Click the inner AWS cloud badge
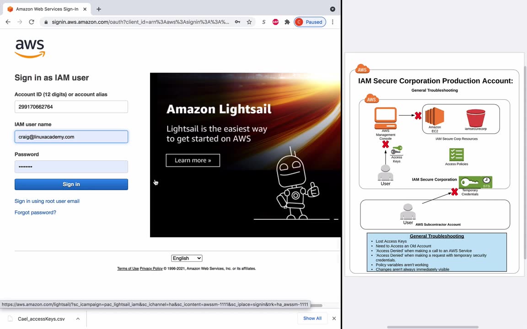The width and height of the screenshot is (527, 329). 371,99
